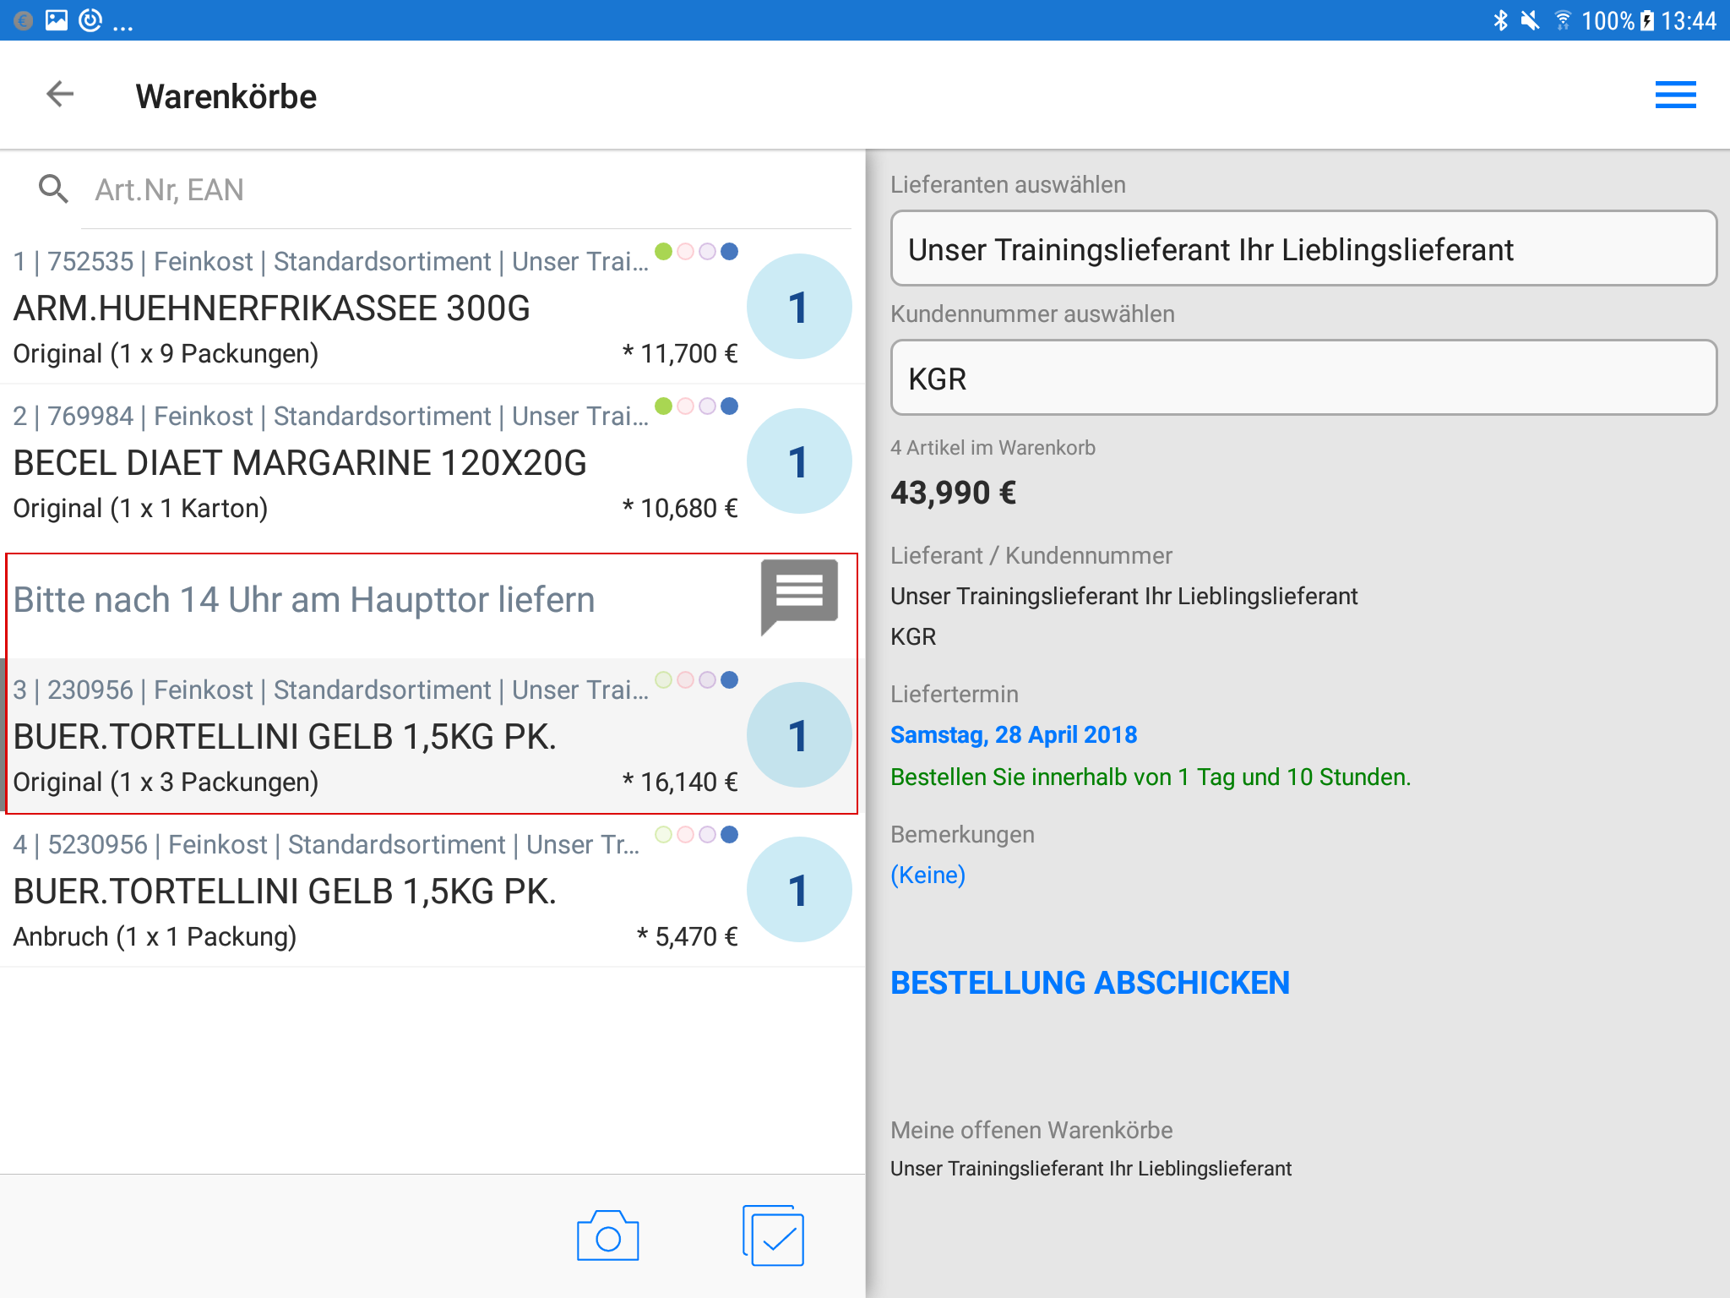Select open cart Unser Trainingslieferant entry
This screenshot has height=1298, width=1730.
1090,1169
